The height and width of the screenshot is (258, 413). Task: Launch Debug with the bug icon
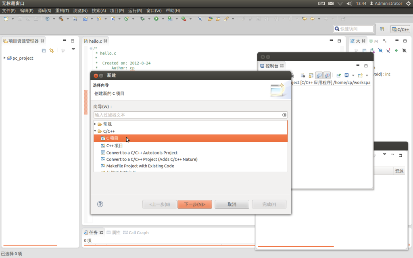tap(143, 19)
